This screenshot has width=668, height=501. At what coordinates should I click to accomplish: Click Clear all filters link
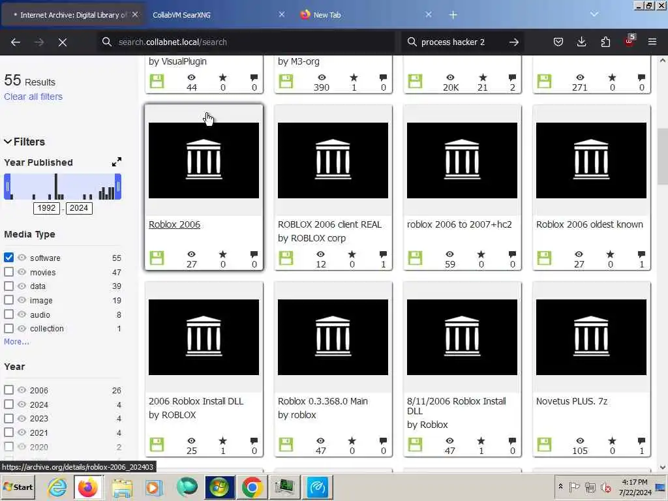point(33,97)
